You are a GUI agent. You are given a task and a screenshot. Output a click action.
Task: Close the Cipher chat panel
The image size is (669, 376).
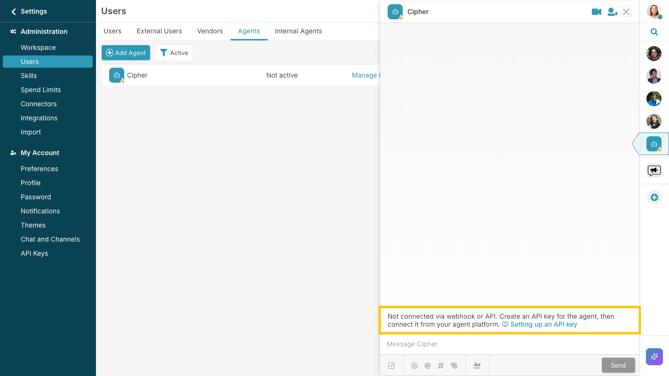(x=626, y=12)
